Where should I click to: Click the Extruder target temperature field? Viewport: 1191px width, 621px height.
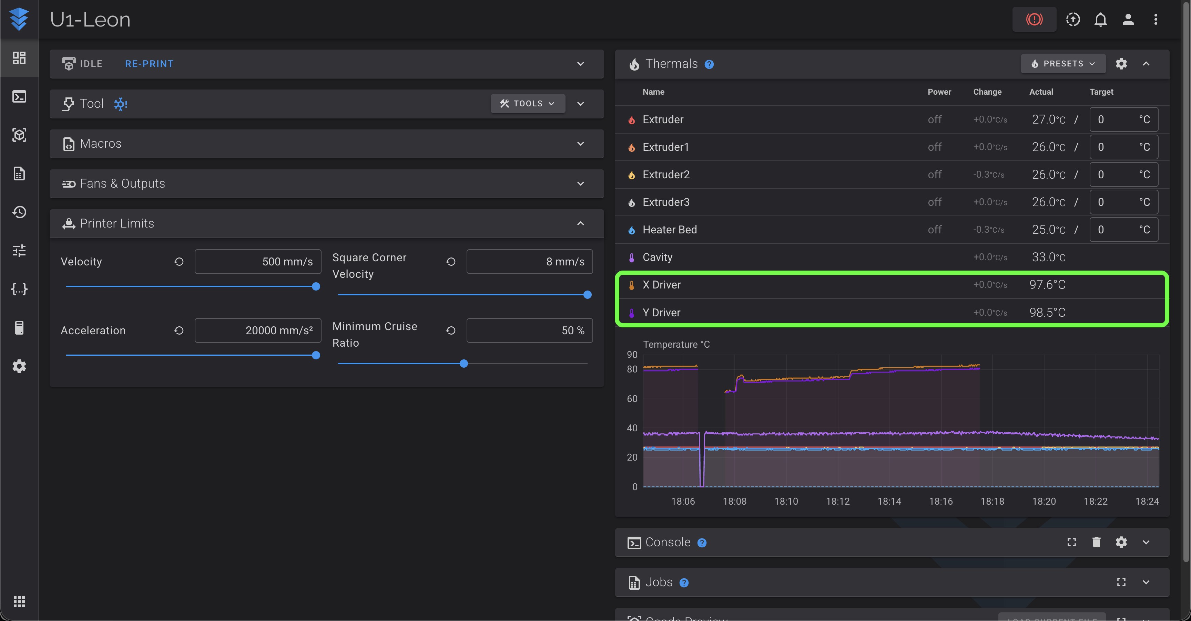1123,119
